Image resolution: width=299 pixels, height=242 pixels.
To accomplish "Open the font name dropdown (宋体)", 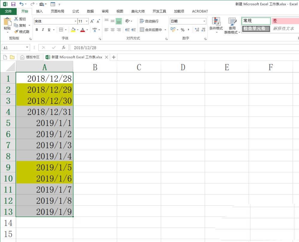I will (75, 21).
